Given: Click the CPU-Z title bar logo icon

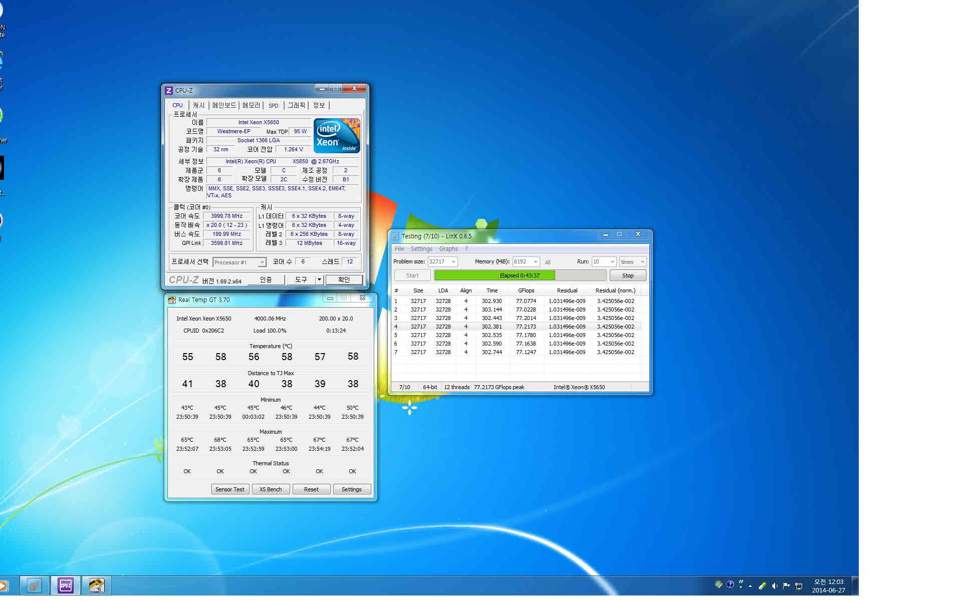Looking at the screenshot, I should [x=169, y=91].
